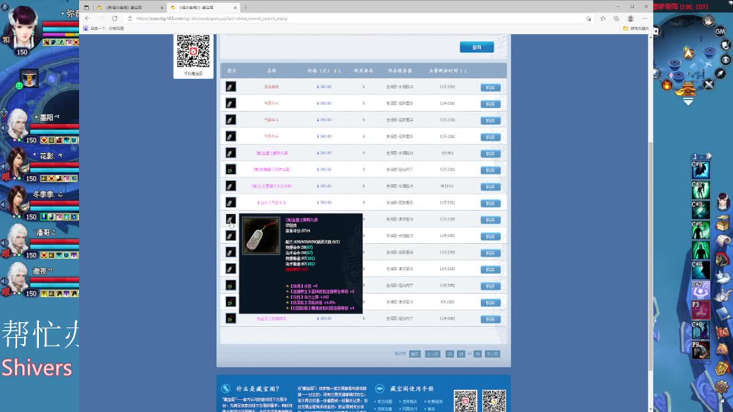Click the question mark icon beside 什么是藏宝阁

(x=225, y=388)
